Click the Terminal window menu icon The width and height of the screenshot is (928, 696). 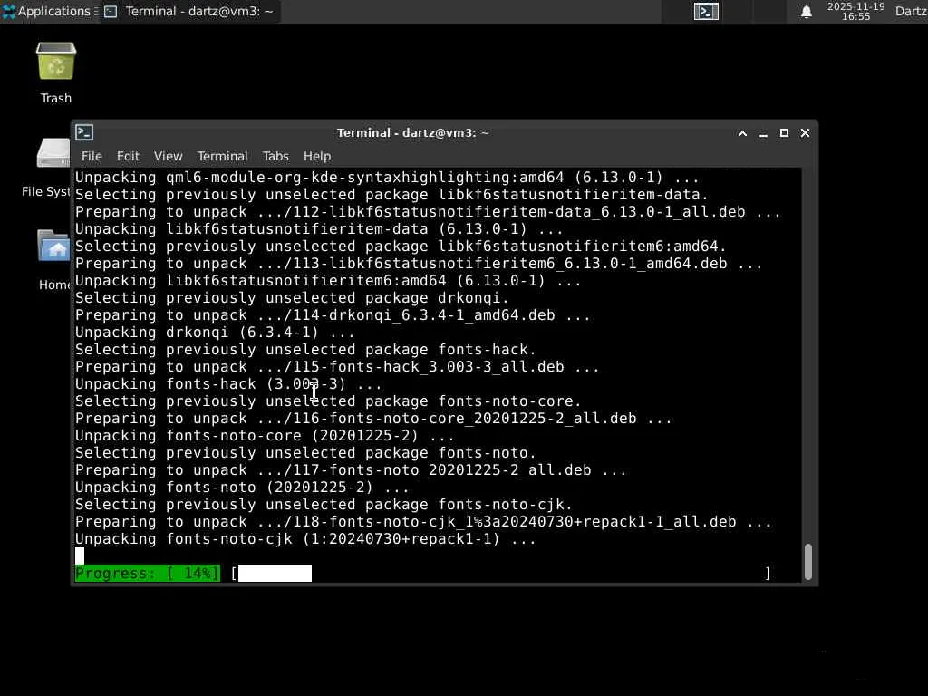pos(84,132)
